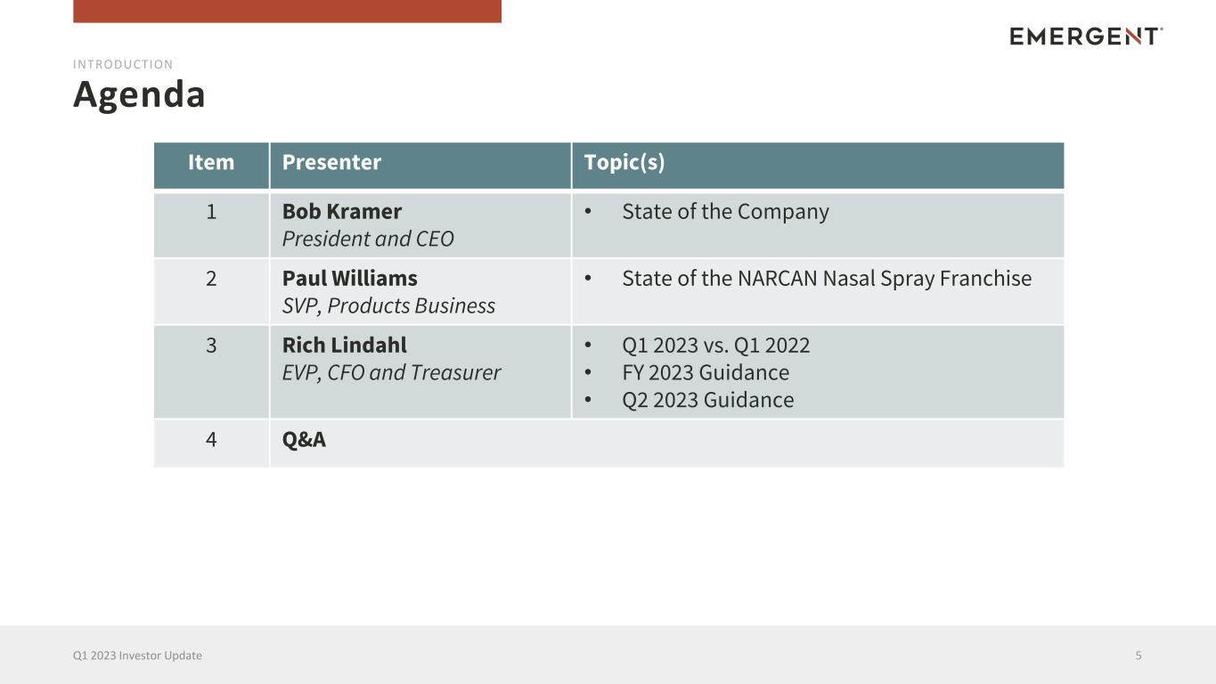
Task: Select Bob Kramer presenter name
Action: [342, 212]
